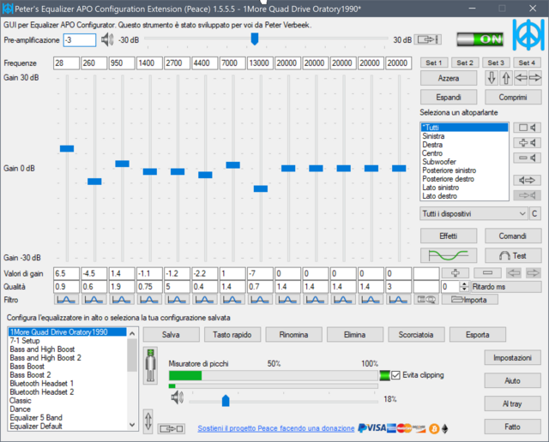Select Set 2 preset slot
Viewport: 549px width, 442px height.
click(465, 63)
